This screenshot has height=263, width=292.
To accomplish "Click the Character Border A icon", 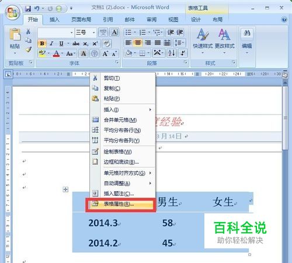I will (114, 32).
